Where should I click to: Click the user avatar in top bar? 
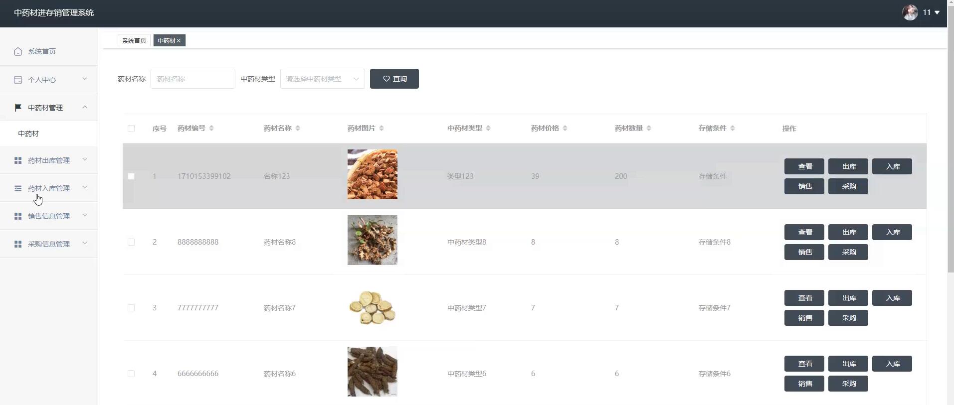[910, 12]
